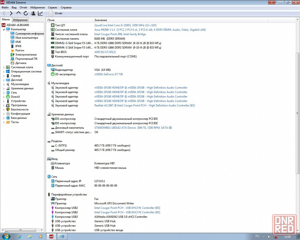The width and height of the screenshot is (300, 240).
Task: Select the Безопасность shield icon
Action: click(x=8, y=109)
